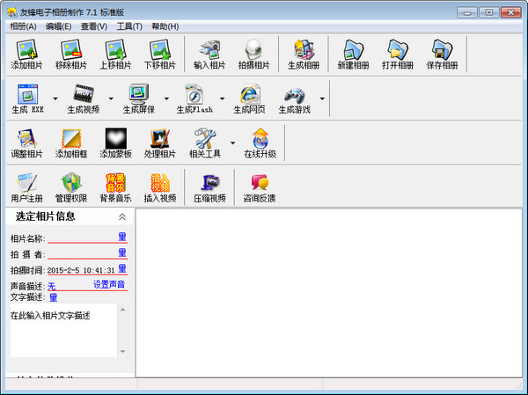Expand the dropdown arrow beside 生成屏保

tap(166, 99)
